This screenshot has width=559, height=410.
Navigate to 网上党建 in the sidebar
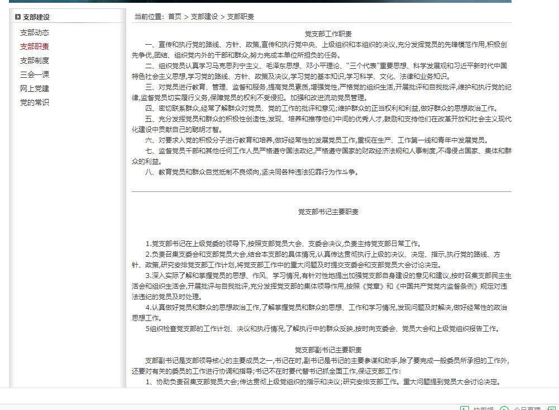point(35,88)
